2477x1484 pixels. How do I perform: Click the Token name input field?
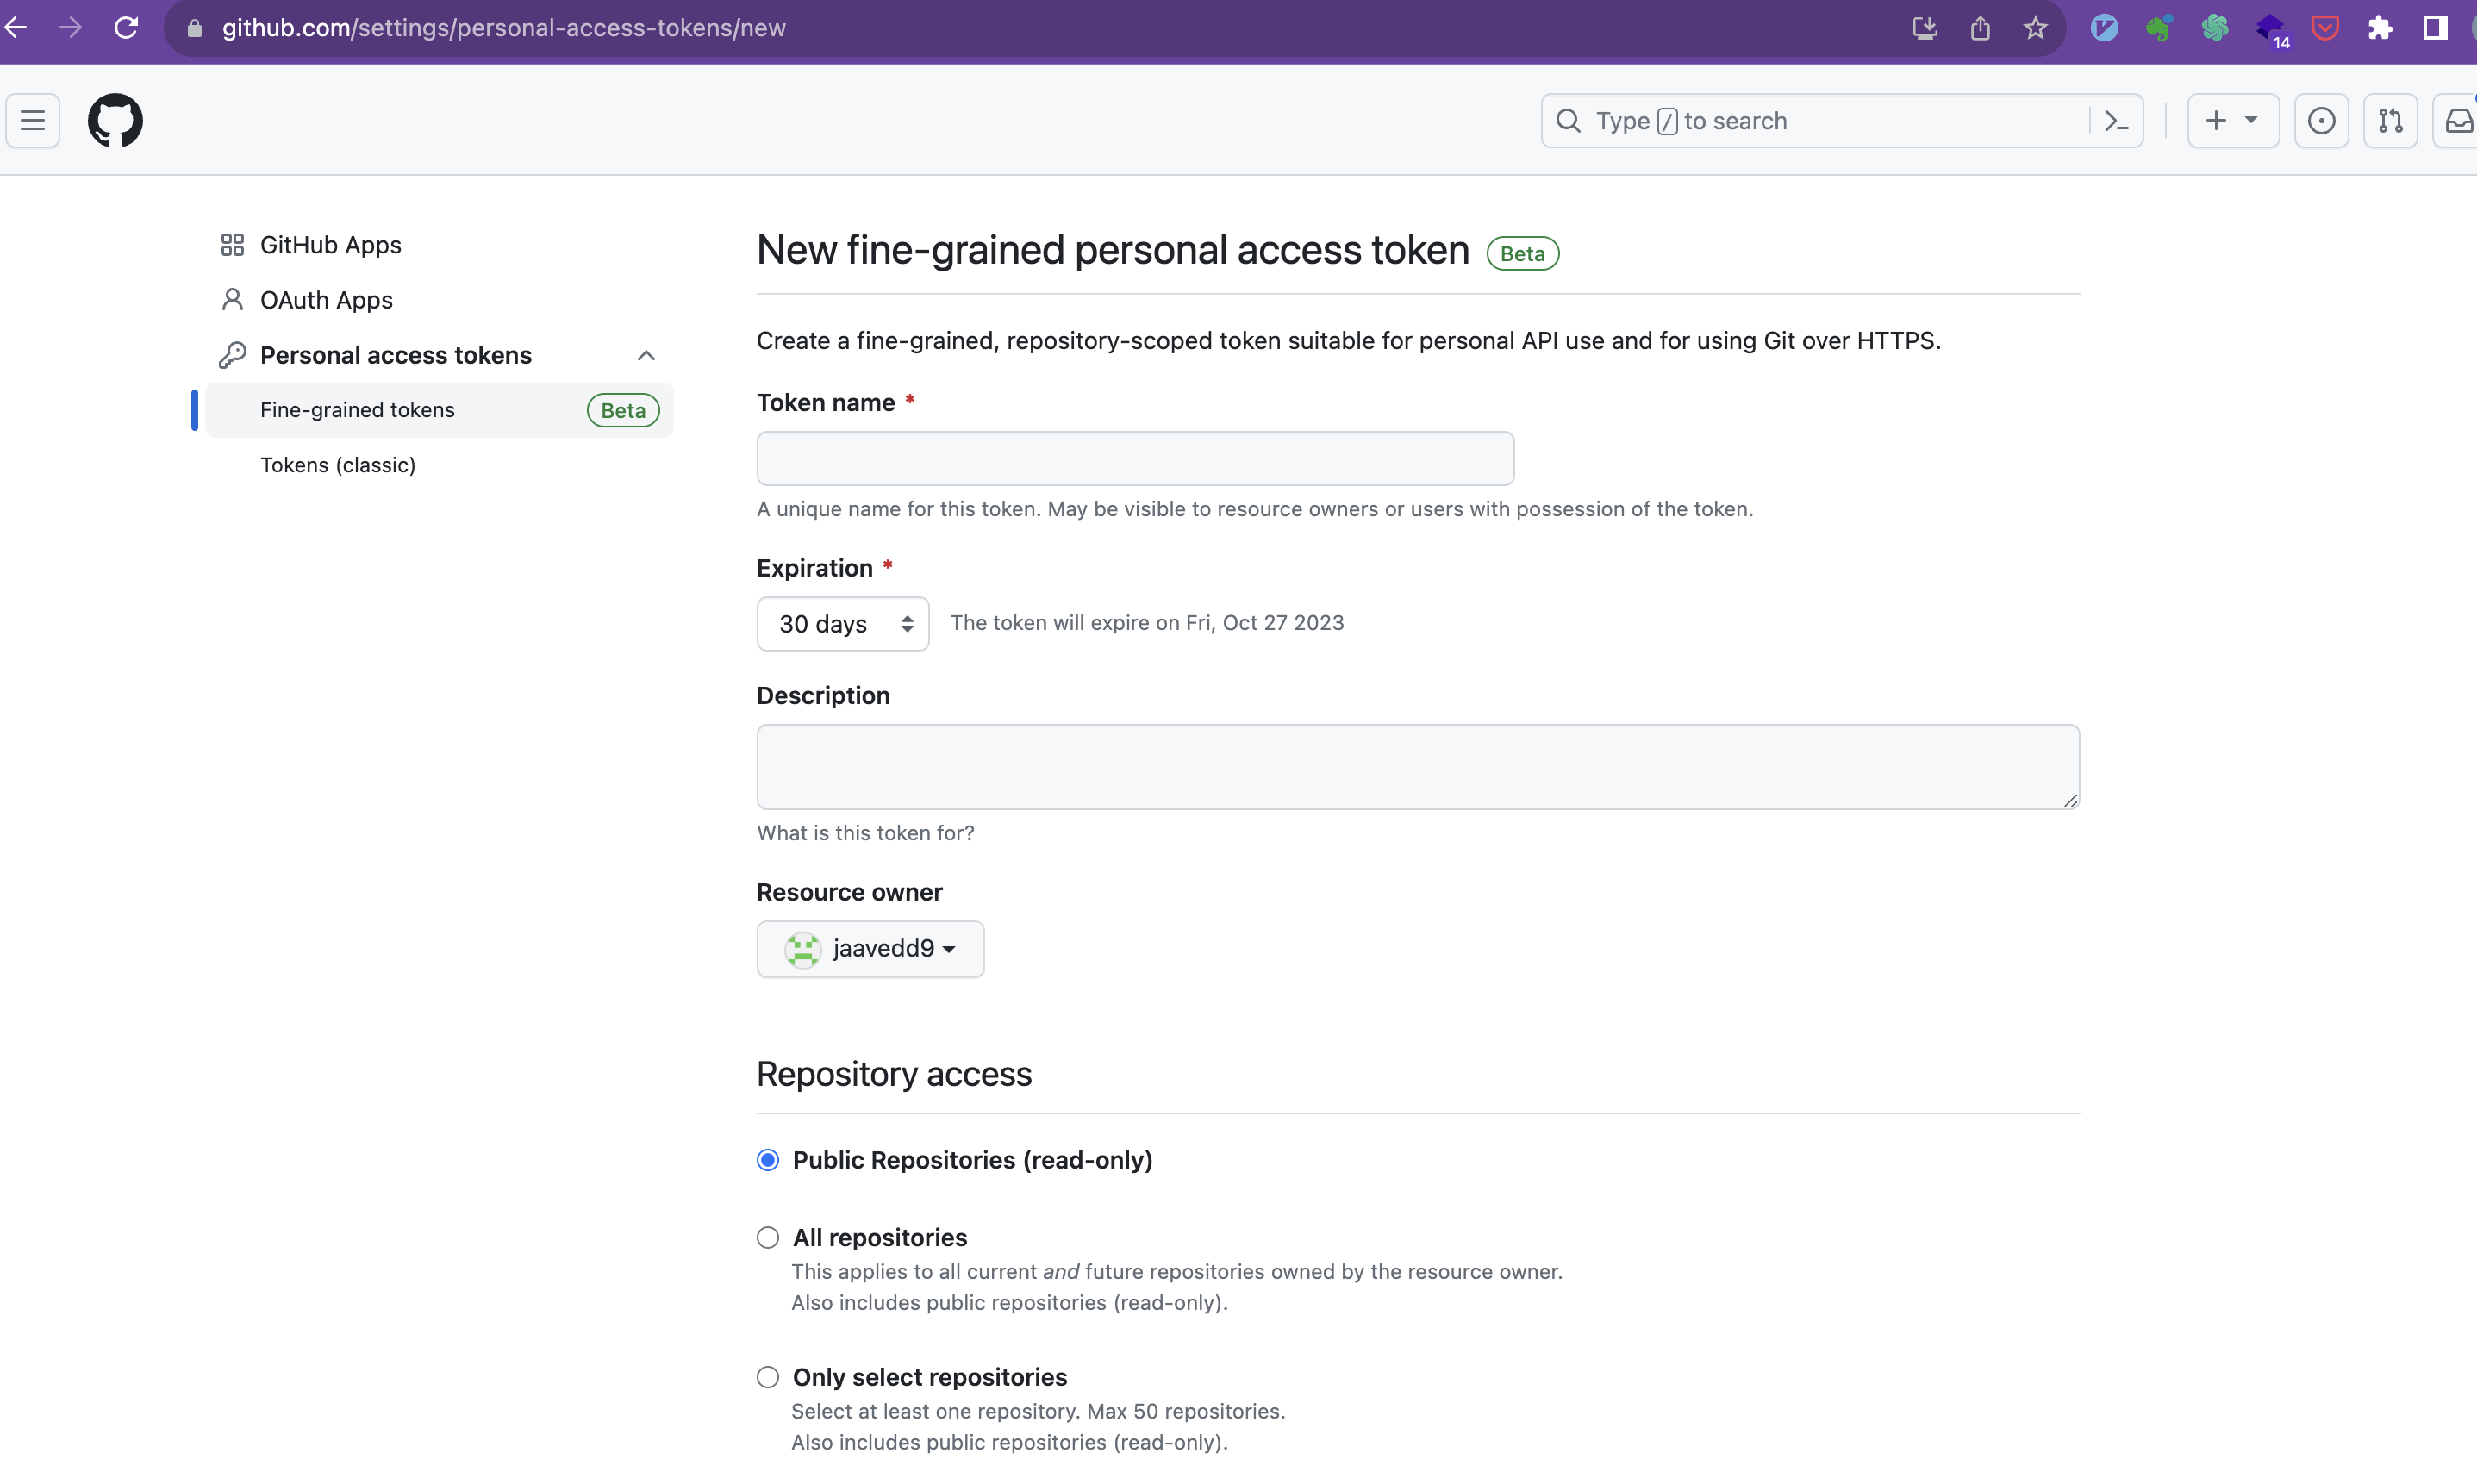[x=1135, y=459]
